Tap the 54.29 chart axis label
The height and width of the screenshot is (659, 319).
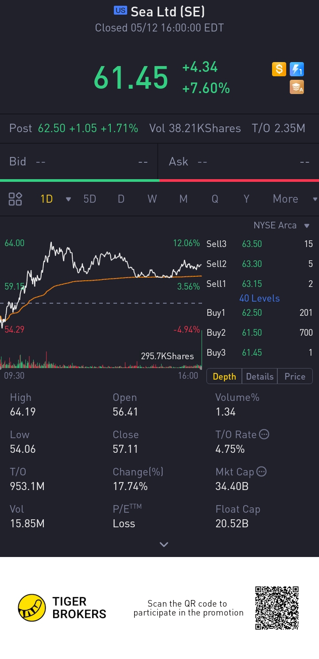[15, 330]
